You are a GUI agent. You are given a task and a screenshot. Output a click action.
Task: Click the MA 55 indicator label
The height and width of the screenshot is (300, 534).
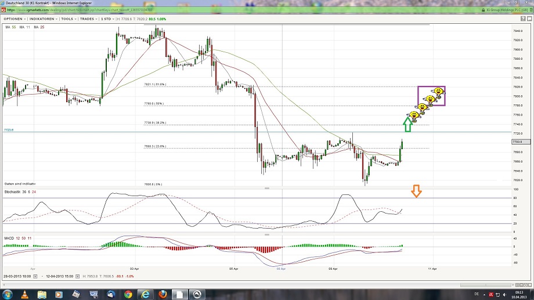[10, 27]
